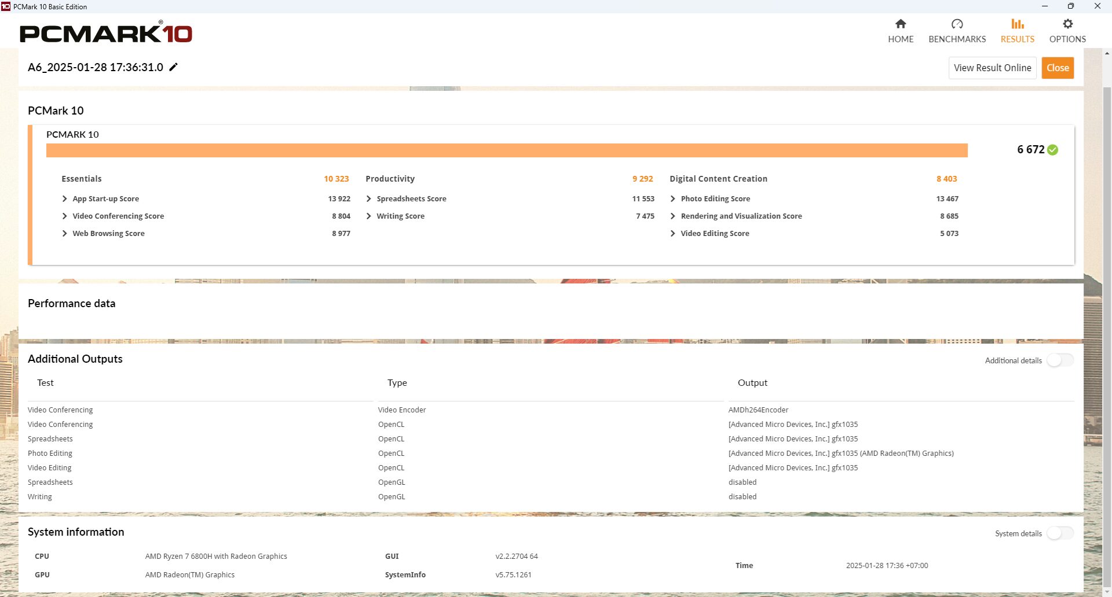
Task: Close the result with orange Close button
Action: 1058,68
